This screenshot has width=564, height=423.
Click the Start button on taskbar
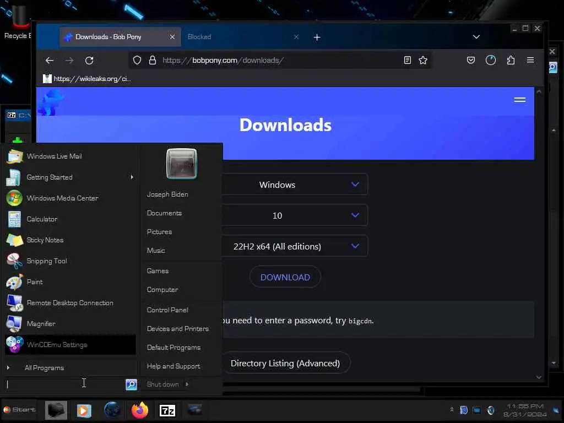tap(19, 409)
